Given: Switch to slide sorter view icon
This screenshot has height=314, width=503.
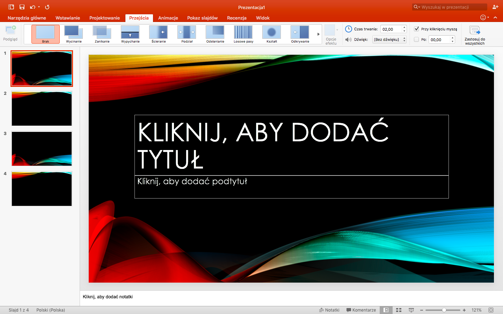Looking at the screenshot, I should pyautogui.click(x=399, y=310).
